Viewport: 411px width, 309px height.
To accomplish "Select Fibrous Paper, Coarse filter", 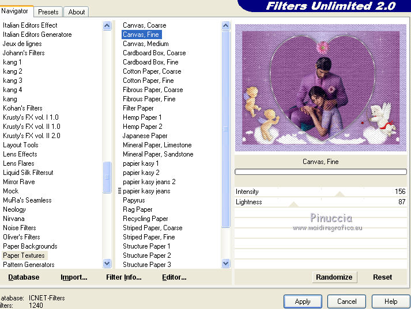I will pos(153,90).
